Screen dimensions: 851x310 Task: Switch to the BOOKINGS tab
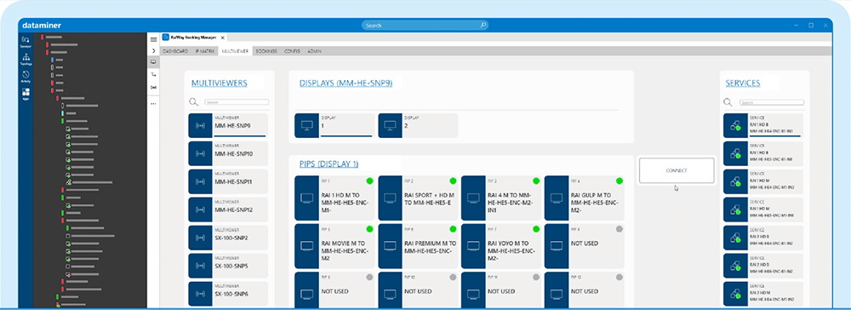pyautogui.click(x=266, y=50)
